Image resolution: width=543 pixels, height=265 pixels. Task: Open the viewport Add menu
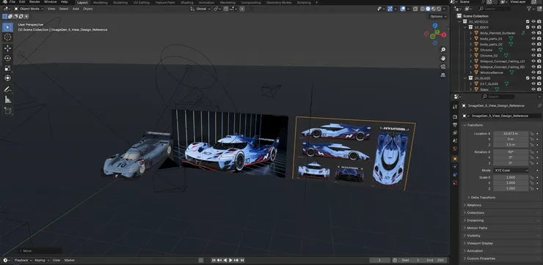[x=76, y=9]
